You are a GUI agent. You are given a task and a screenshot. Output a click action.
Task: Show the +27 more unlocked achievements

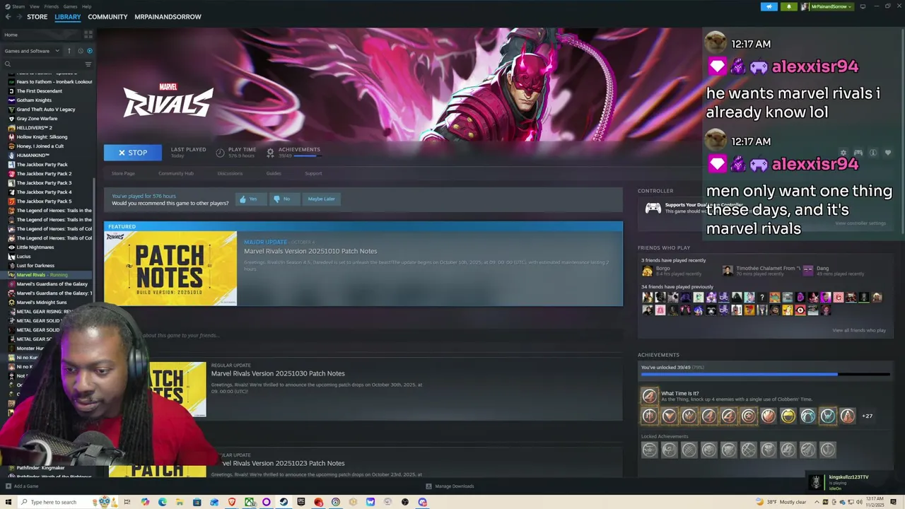[867, 416]
